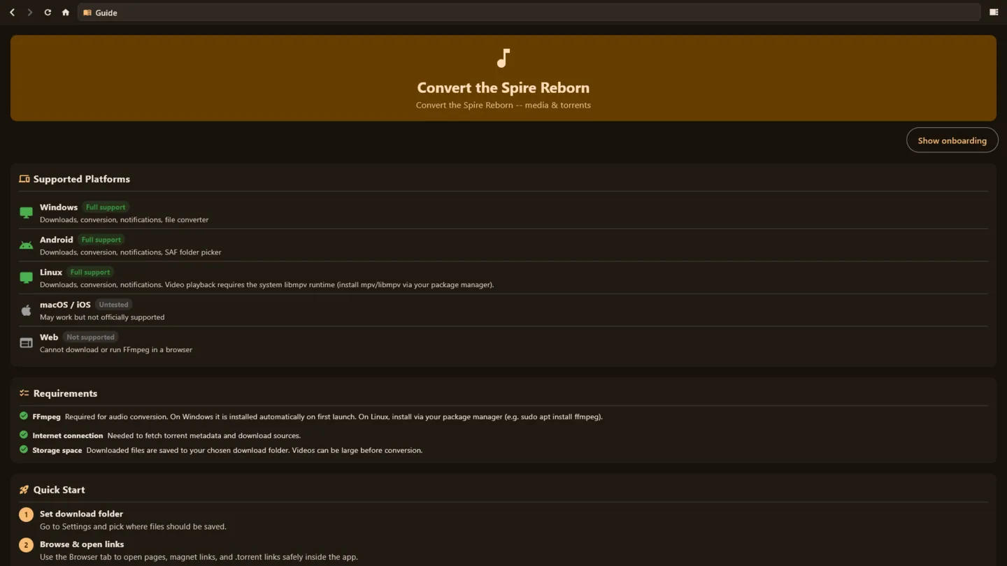Click the Android robot icon
Image resolution: width=1007 pixels, height=566 pixels.
(x=26, y=245)
